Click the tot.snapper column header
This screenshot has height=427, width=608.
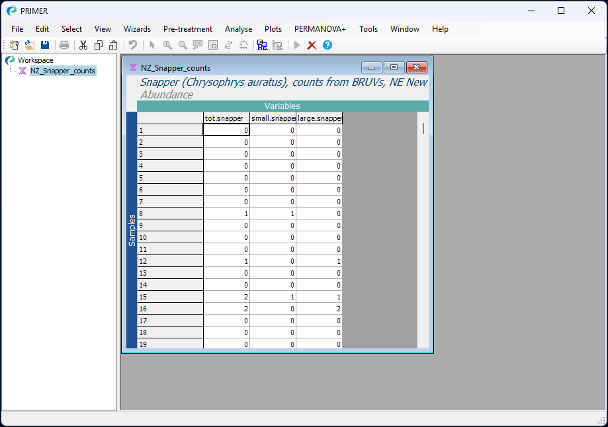point(226,118)
